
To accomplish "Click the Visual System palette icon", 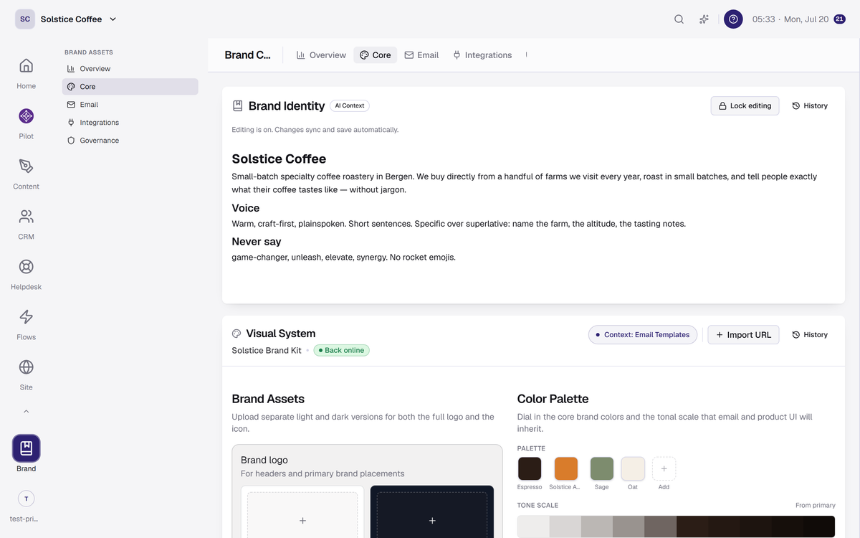I will click(236, 334).
